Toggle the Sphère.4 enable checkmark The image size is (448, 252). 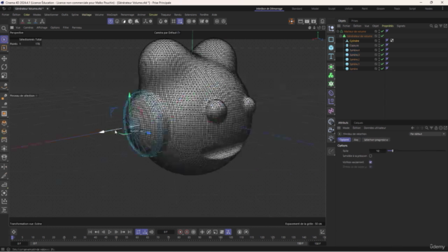[382, 50]
